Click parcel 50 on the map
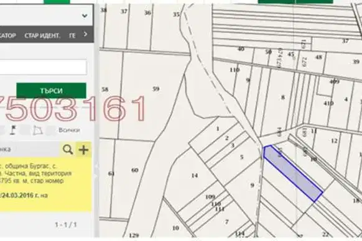 coord(268,52)
